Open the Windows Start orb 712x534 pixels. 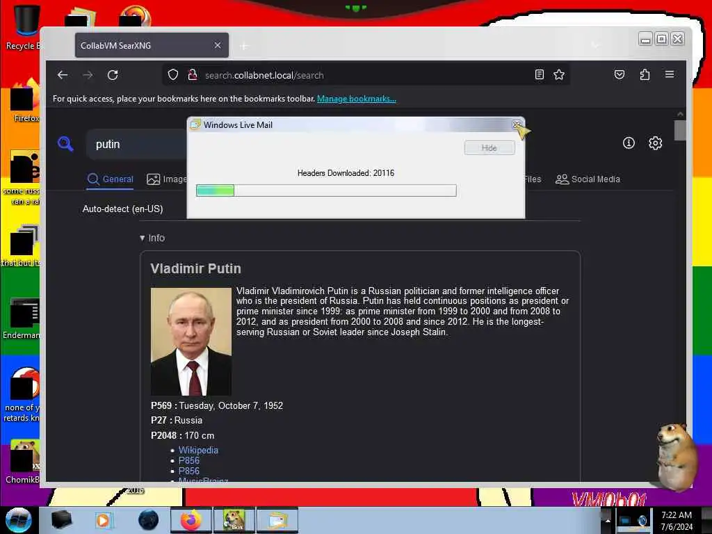(x=18, y=520)
